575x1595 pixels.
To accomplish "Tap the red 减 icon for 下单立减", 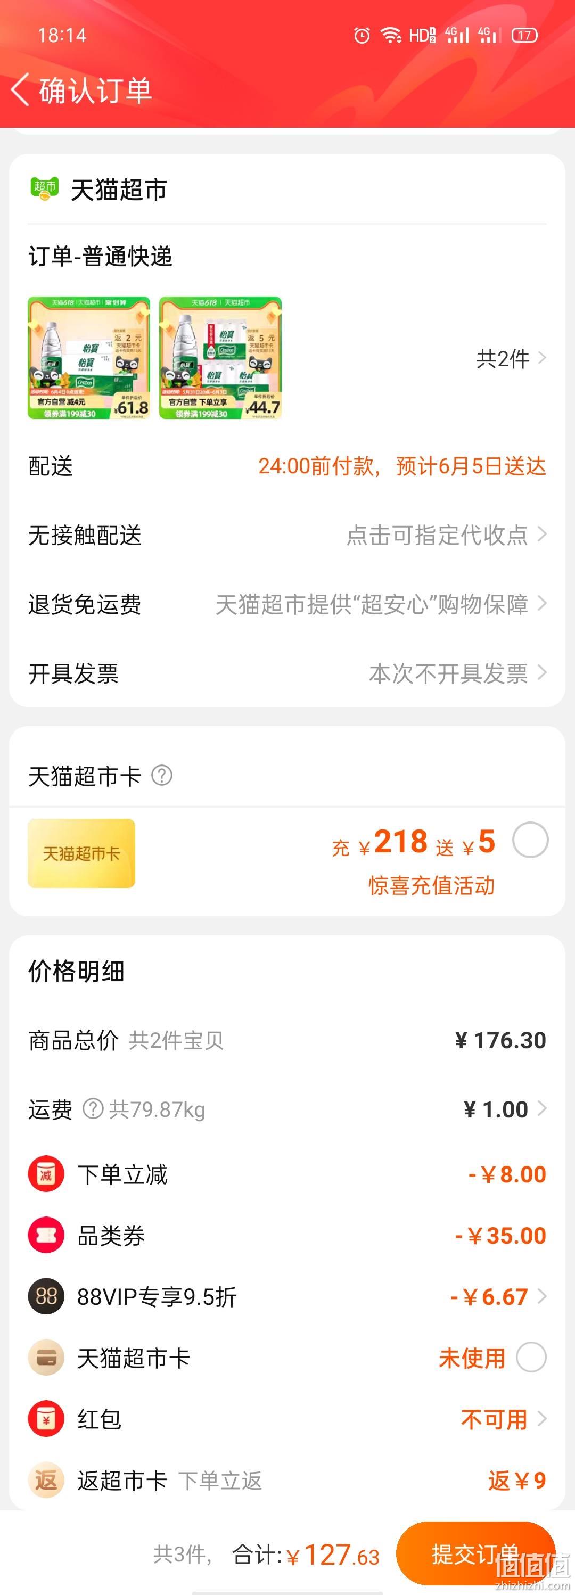I will click(46, 1174).
